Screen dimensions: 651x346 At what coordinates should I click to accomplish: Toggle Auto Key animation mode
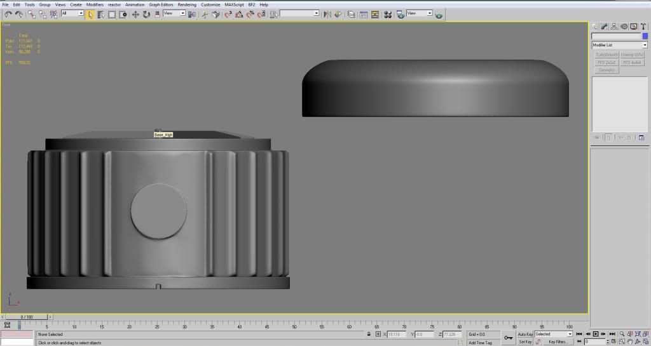pyautogui.click(x=525, y=334)
